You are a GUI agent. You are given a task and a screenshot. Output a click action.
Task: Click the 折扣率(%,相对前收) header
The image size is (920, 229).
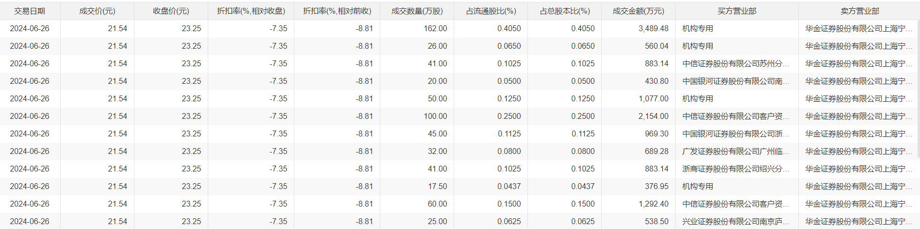click(x=337, y=11)
